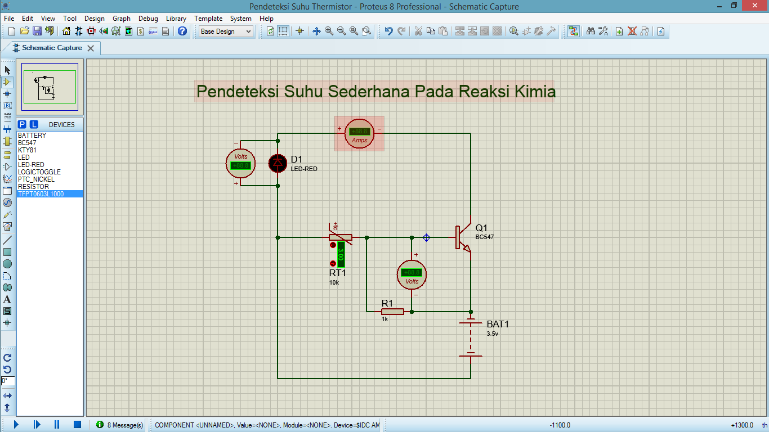
Task: Open Proteus help with the blue question mark icon
Action: coord(182,31)
